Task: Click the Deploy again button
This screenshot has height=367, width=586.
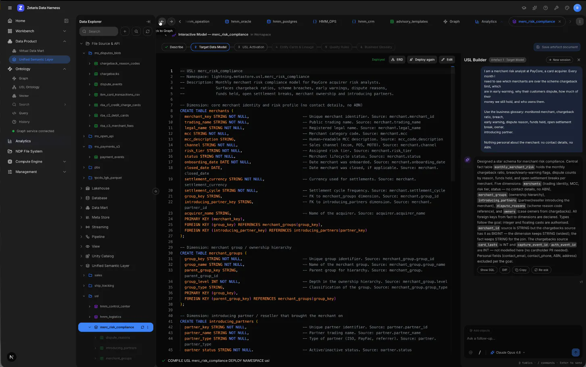Action: click(x=422, y=60)
